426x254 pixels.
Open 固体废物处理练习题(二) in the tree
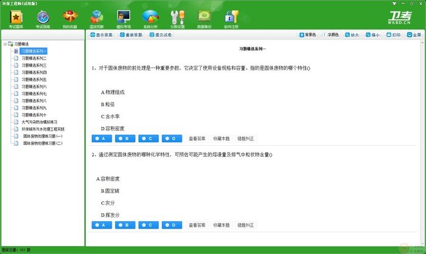coord(43,143)
